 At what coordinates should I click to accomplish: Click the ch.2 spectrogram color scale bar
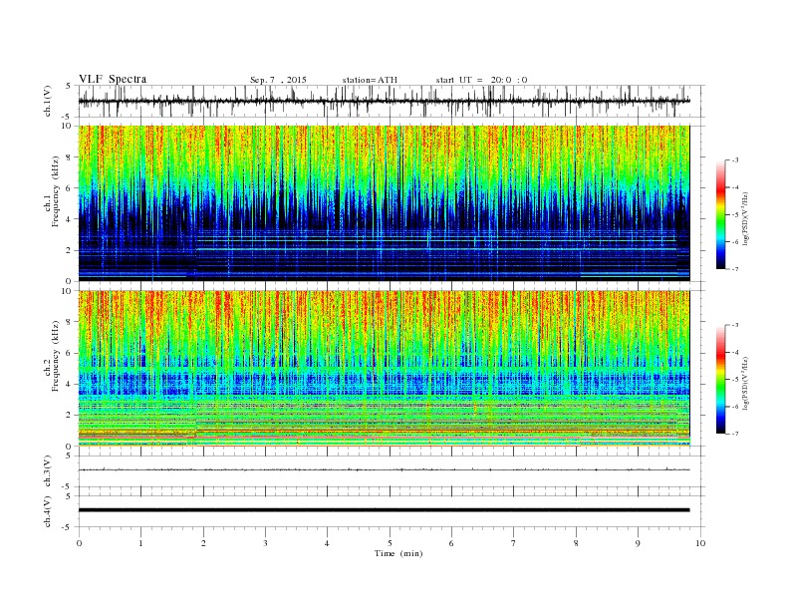click(x=720, y=380)
